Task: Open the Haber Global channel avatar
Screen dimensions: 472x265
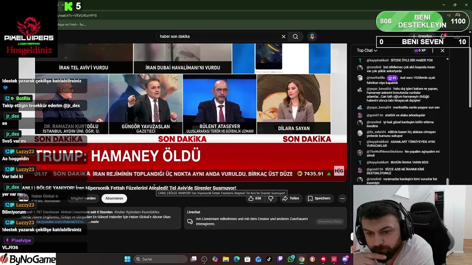Action: [24, 198]
